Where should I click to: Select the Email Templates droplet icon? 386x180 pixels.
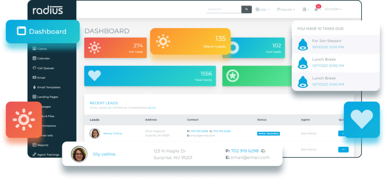(34, 87)
